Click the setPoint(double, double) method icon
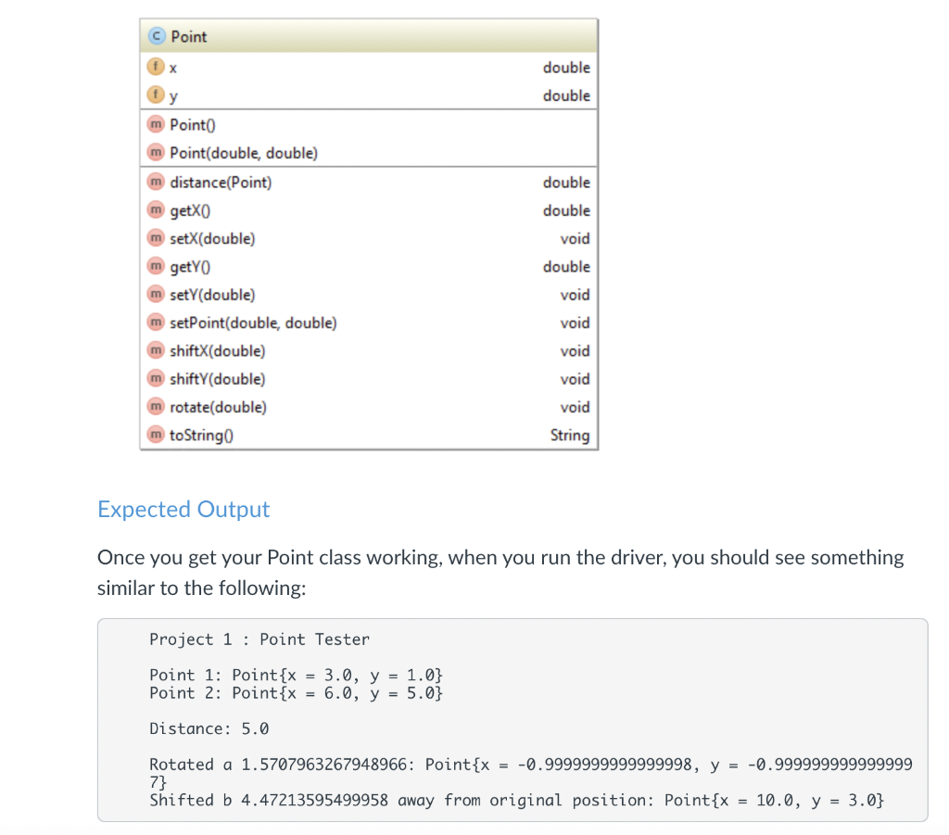This screenshot has height=835, width=949. tap(156, 323)
